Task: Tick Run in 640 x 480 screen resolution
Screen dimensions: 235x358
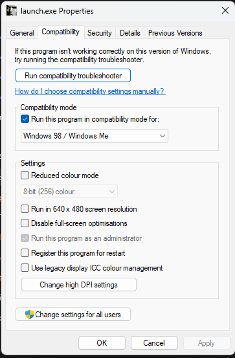Action: coord(25,209)
